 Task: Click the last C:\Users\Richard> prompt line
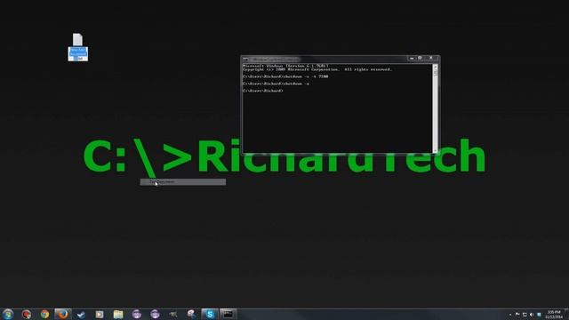pyautogui.click(x=263, y=91)
